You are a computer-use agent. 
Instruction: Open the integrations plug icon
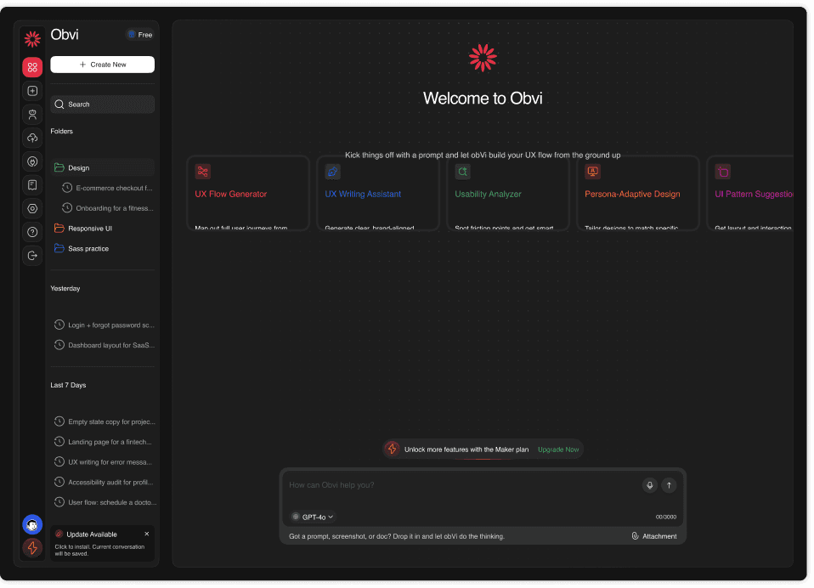(x=32, y=161)
